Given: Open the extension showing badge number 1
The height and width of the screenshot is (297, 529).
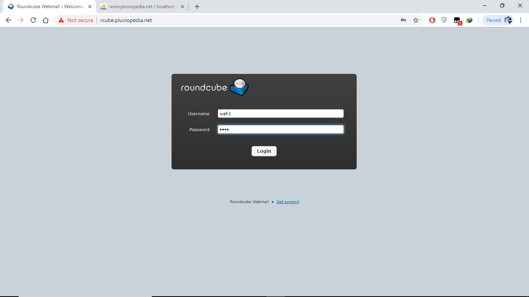Looking at the screenshot, I should click(457, 20).
